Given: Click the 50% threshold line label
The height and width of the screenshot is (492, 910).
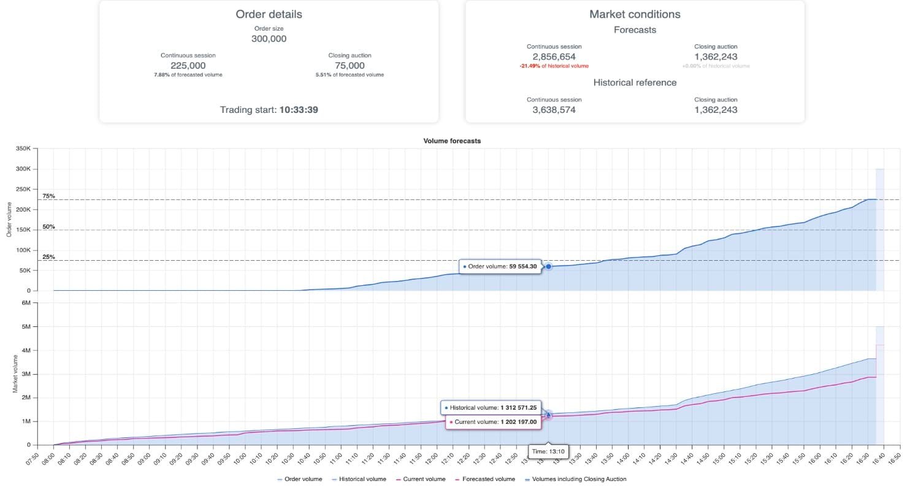Looking at the screenshot, I should (x=48, y=227).
